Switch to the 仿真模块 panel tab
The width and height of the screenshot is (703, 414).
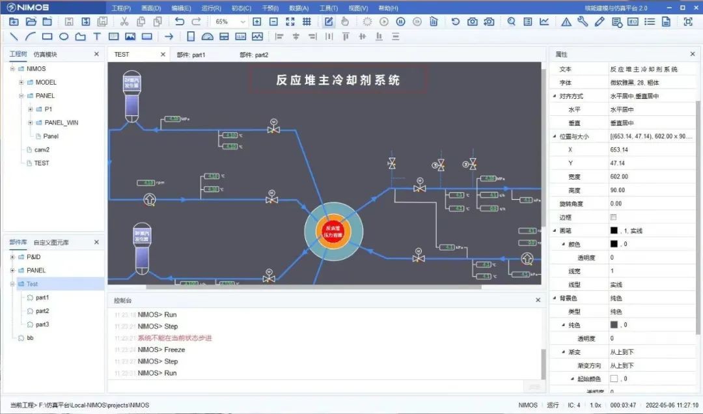click(x=46, y=54)
